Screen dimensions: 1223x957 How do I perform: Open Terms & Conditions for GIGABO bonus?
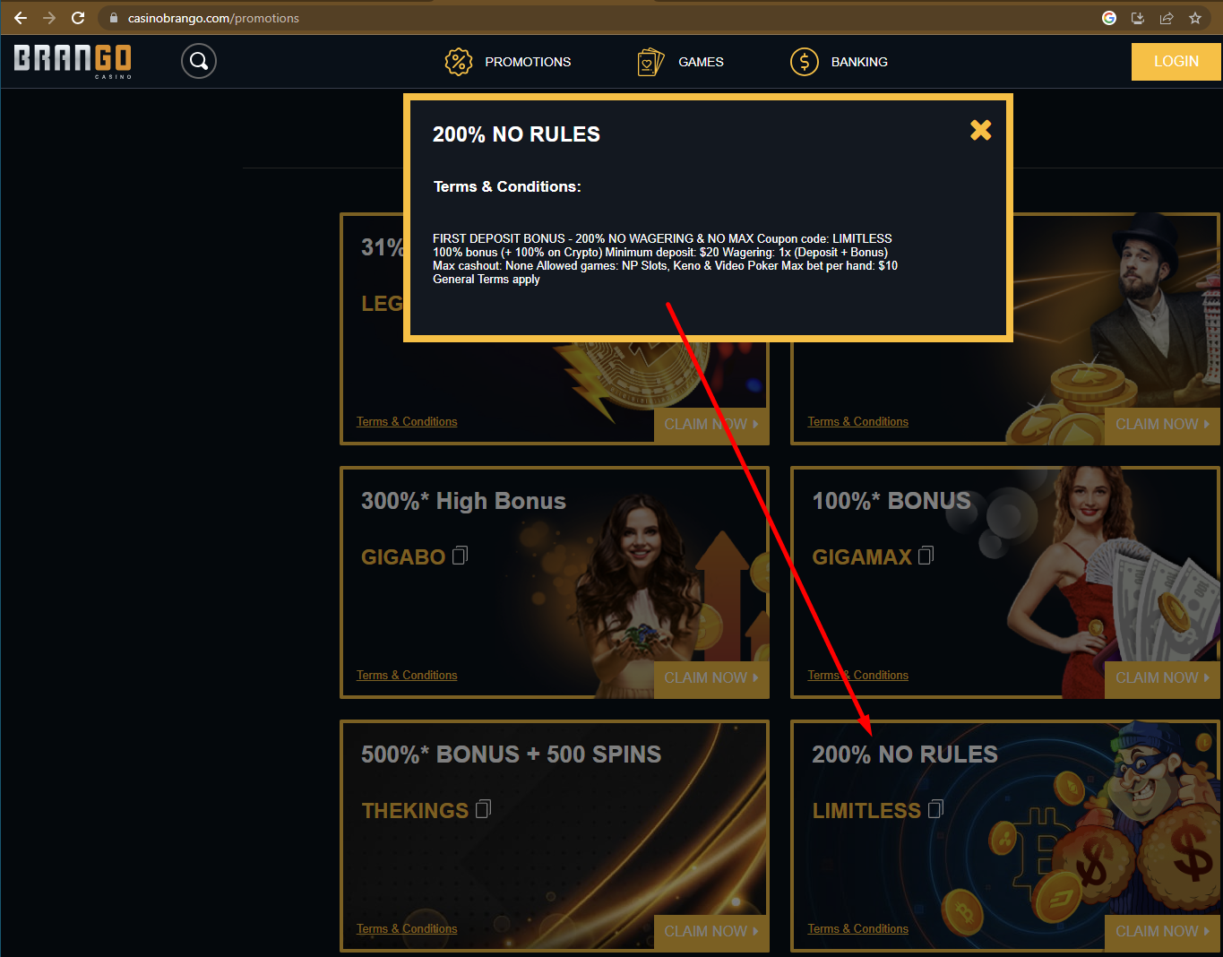(407, 676)
